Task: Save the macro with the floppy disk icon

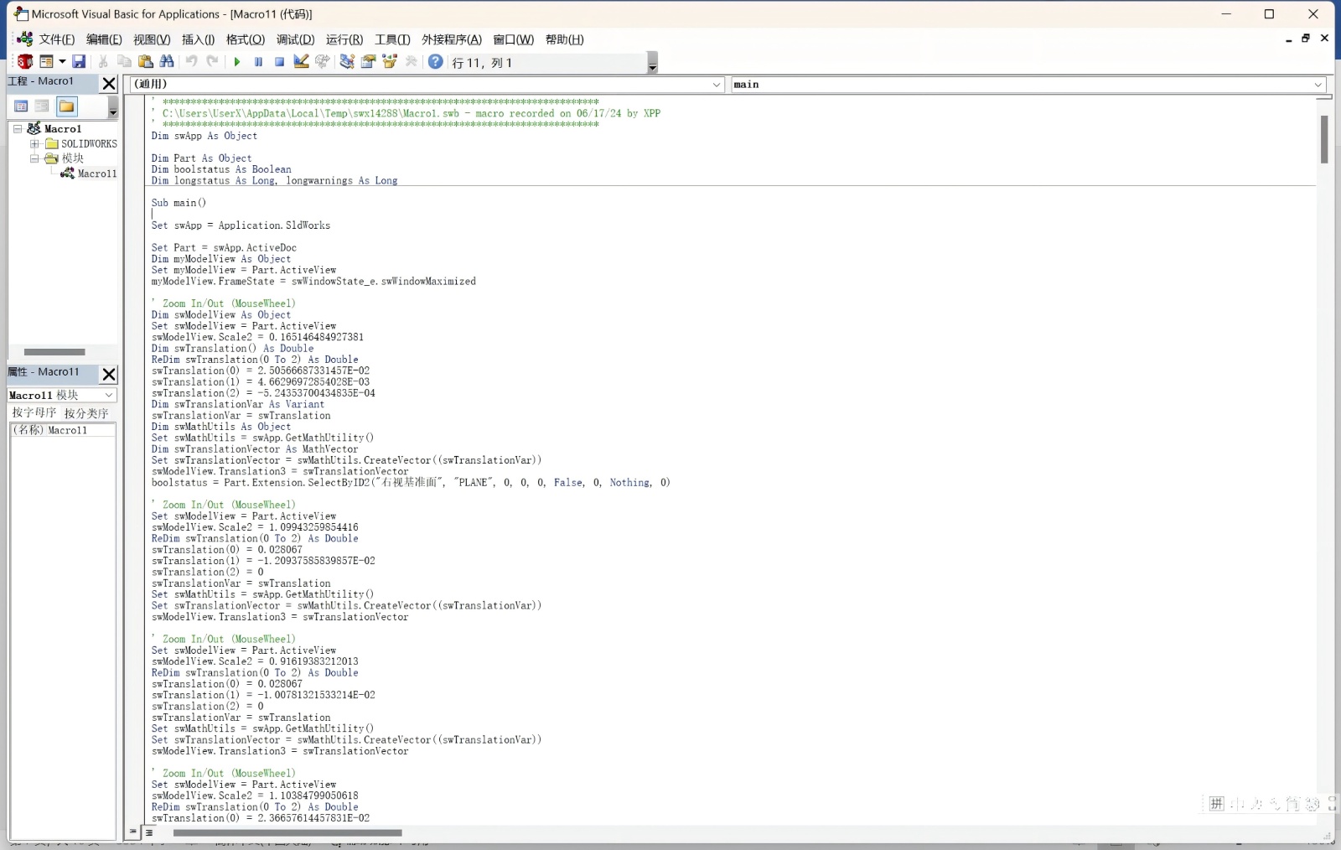Action: 79,61
